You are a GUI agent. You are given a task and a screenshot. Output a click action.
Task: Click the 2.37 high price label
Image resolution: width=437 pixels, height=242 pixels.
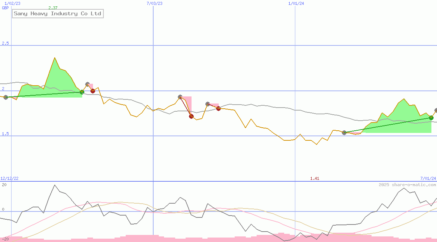click(53, 8)
